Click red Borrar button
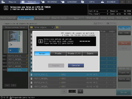Screen dimensions: 132x99 click(x=124, y=43)
